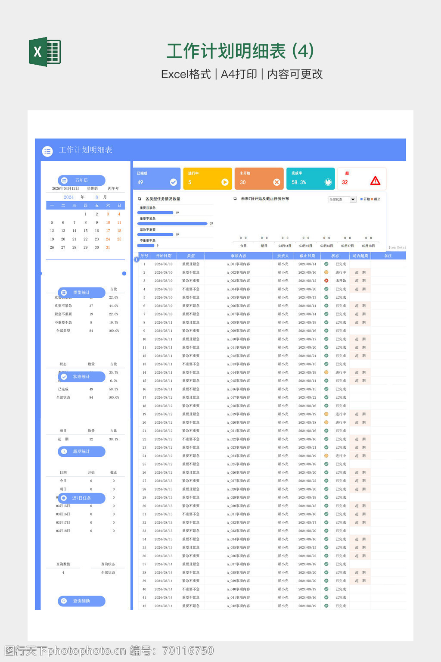Click the red not-started status icon in row 3
This screenshot has height=662, width=441.
point(326,281)
